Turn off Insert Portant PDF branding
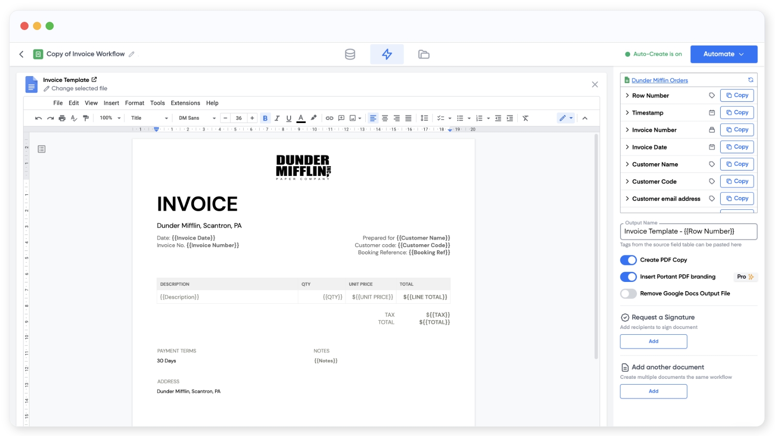Image resolution: width=775 pixels, height=436 pixels. [628, 277]
